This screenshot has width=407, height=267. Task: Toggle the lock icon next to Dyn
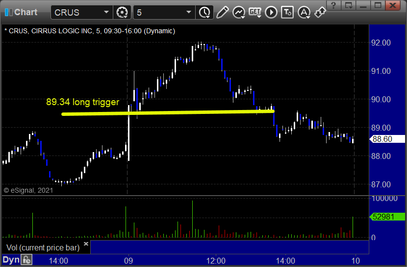(26, 260)
